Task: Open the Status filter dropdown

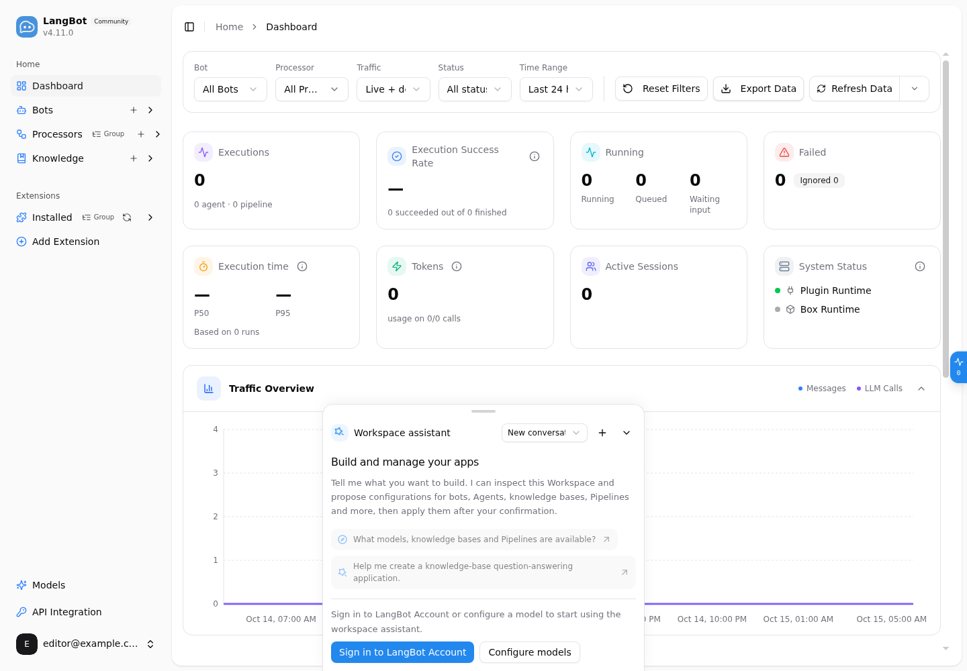Action: (475, 89)
